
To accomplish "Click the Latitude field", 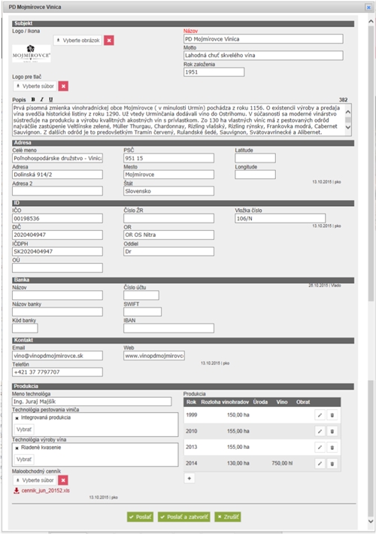I will pyautogui.click(x=255, y=158).
